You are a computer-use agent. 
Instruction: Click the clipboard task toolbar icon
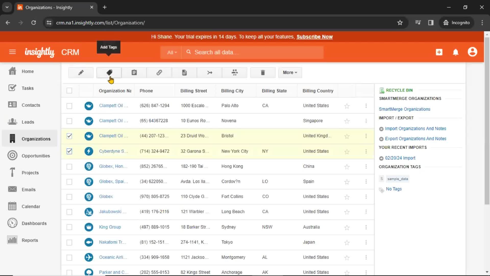click(134, 73)
